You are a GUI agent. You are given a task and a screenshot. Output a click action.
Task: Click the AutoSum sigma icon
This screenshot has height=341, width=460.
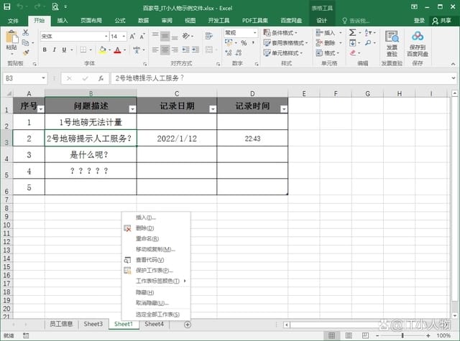coord(352,32)
